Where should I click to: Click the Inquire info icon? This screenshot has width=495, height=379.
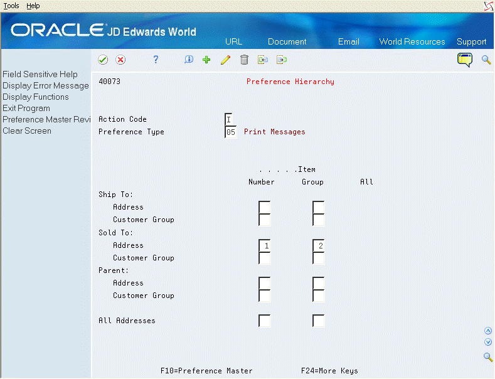189,59
